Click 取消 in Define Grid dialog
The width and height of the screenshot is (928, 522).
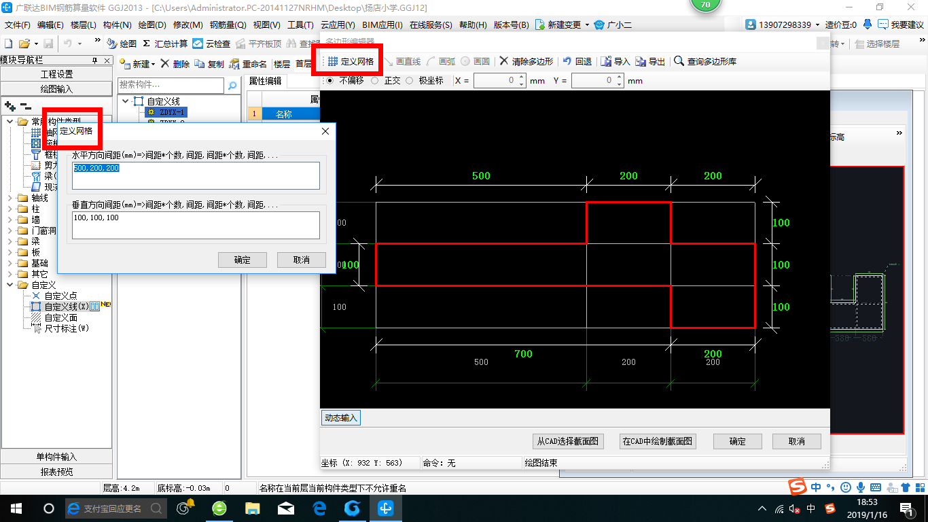[x=302, y=260]
